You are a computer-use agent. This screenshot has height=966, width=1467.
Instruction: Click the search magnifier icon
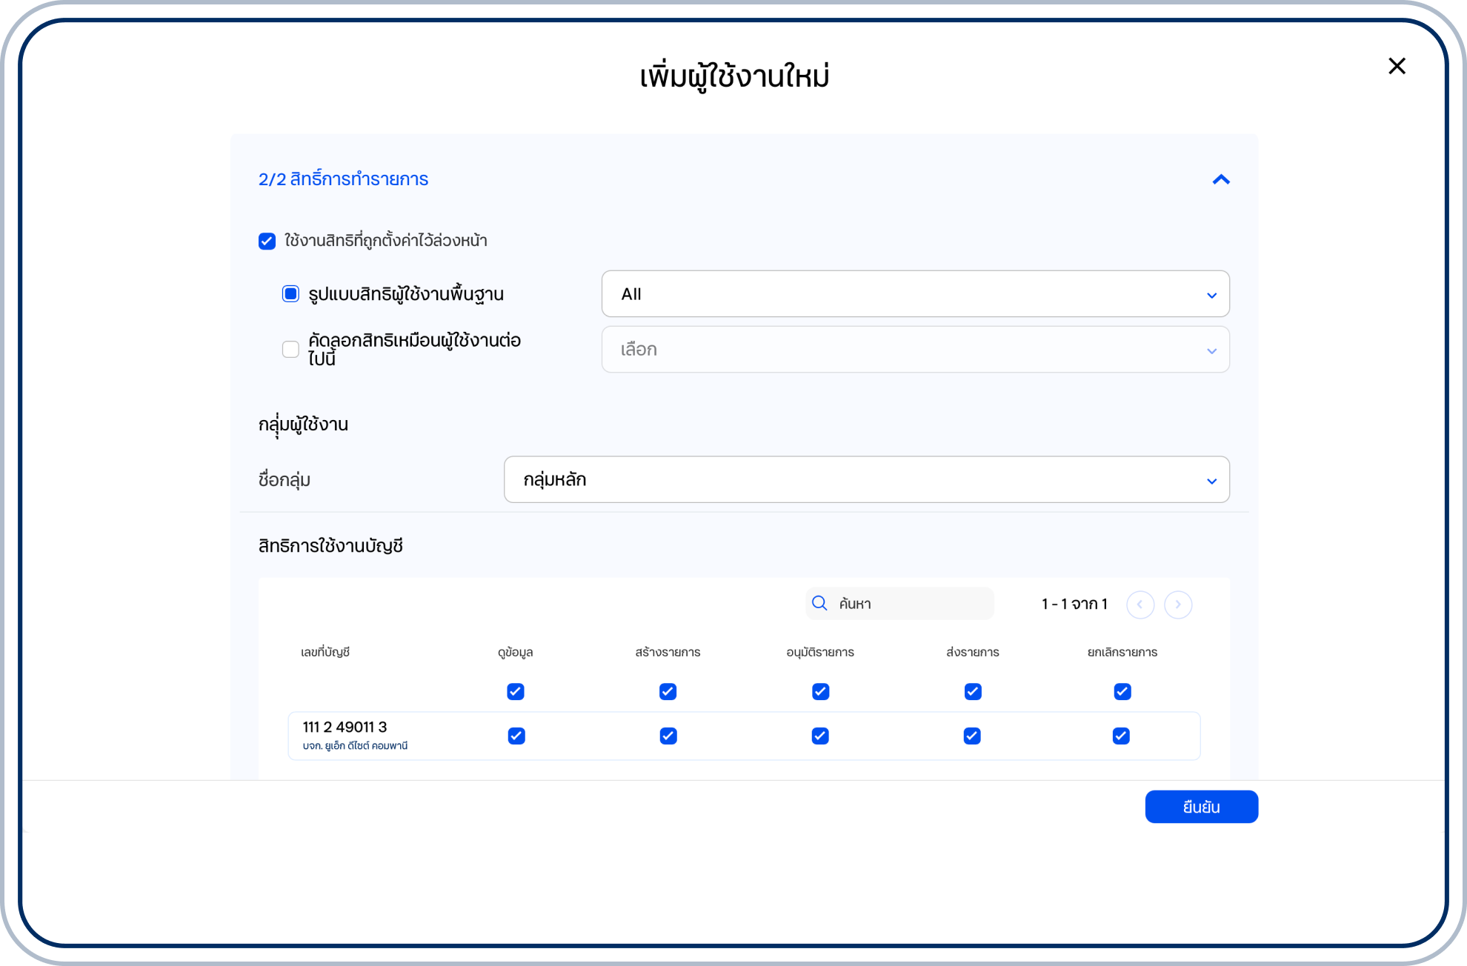coord(819,603)
